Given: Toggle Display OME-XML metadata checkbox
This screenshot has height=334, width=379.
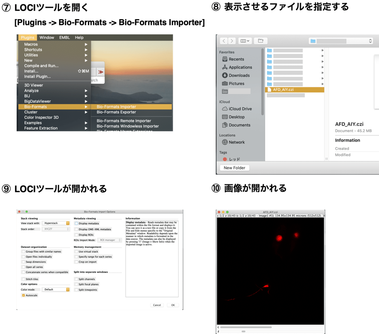Looking at the screenshot, I should pos(76,229).
